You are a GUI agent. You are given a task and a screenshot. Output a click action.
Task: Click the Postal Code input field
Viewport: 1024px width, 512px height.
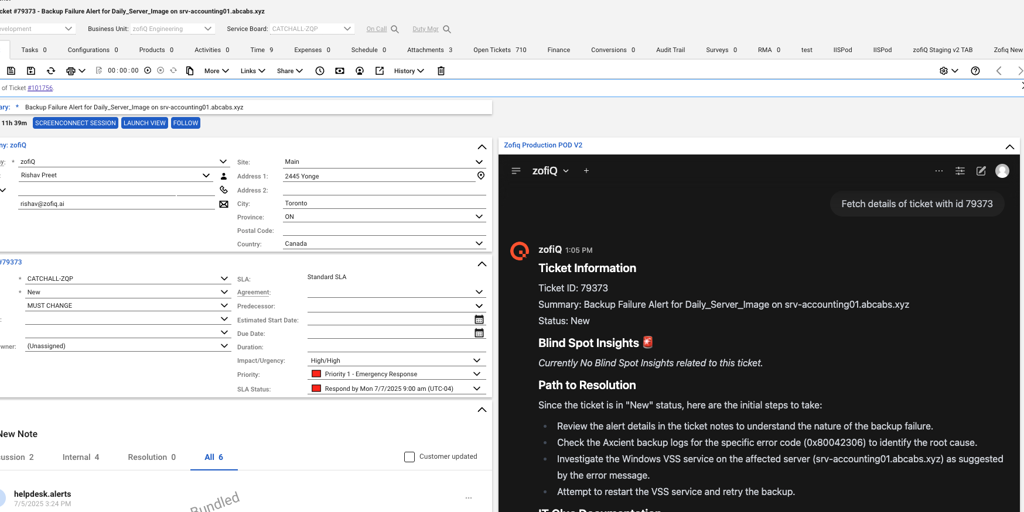[x=384, y=230]
